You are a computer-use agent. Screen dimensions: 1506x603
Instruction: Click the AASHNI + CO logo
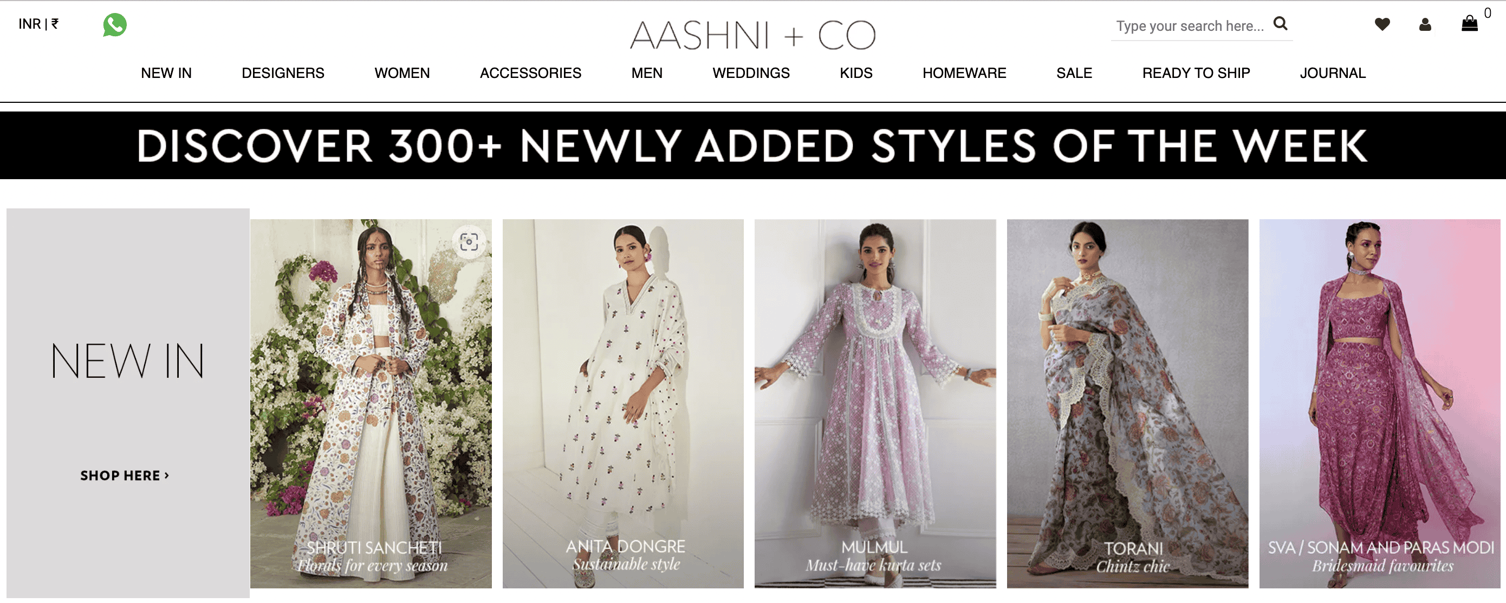point(752,35)
